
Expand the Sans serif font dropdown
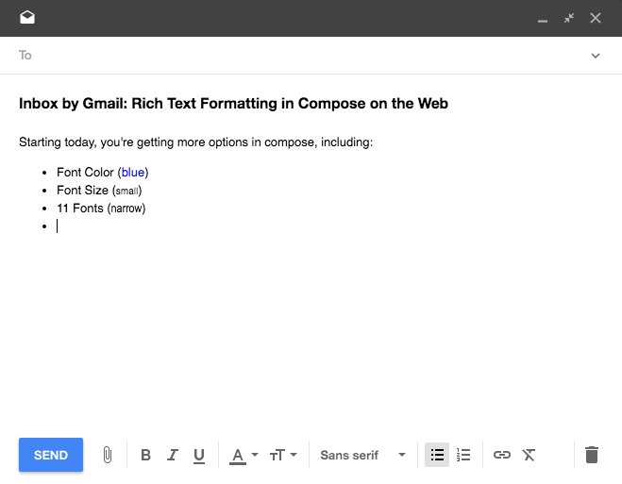point(363,455)
